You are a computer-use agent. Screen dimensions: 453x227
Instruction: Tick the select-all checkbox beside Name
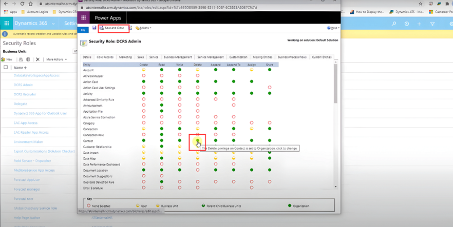[6, 68]
